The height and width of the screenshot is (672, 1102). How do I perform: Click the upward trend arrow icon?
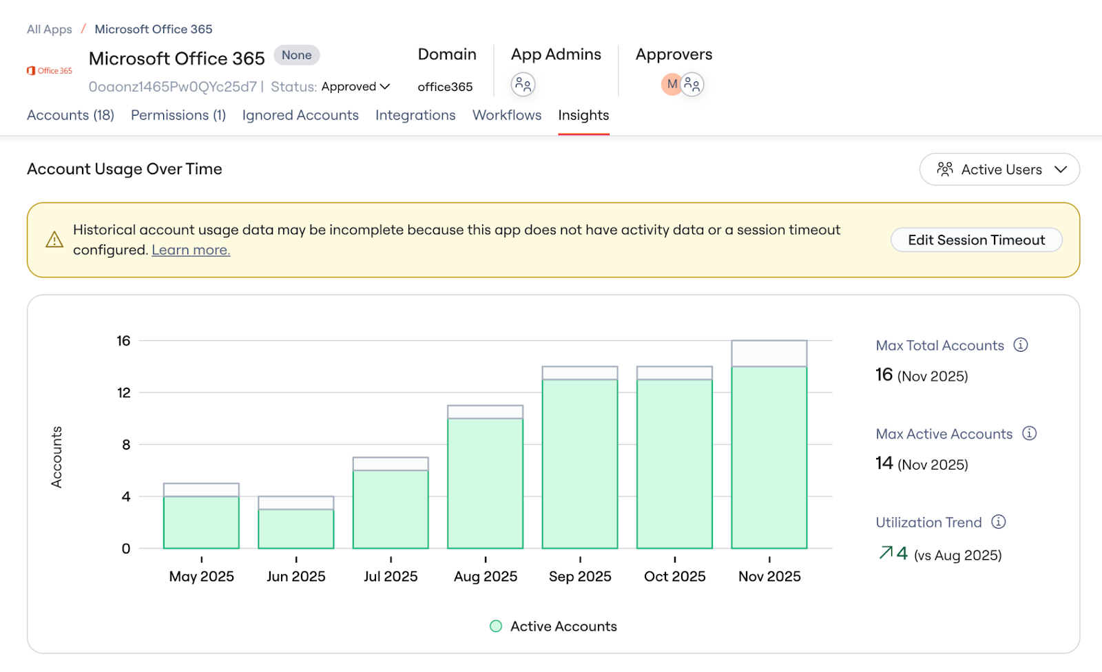tap(886, 553)
